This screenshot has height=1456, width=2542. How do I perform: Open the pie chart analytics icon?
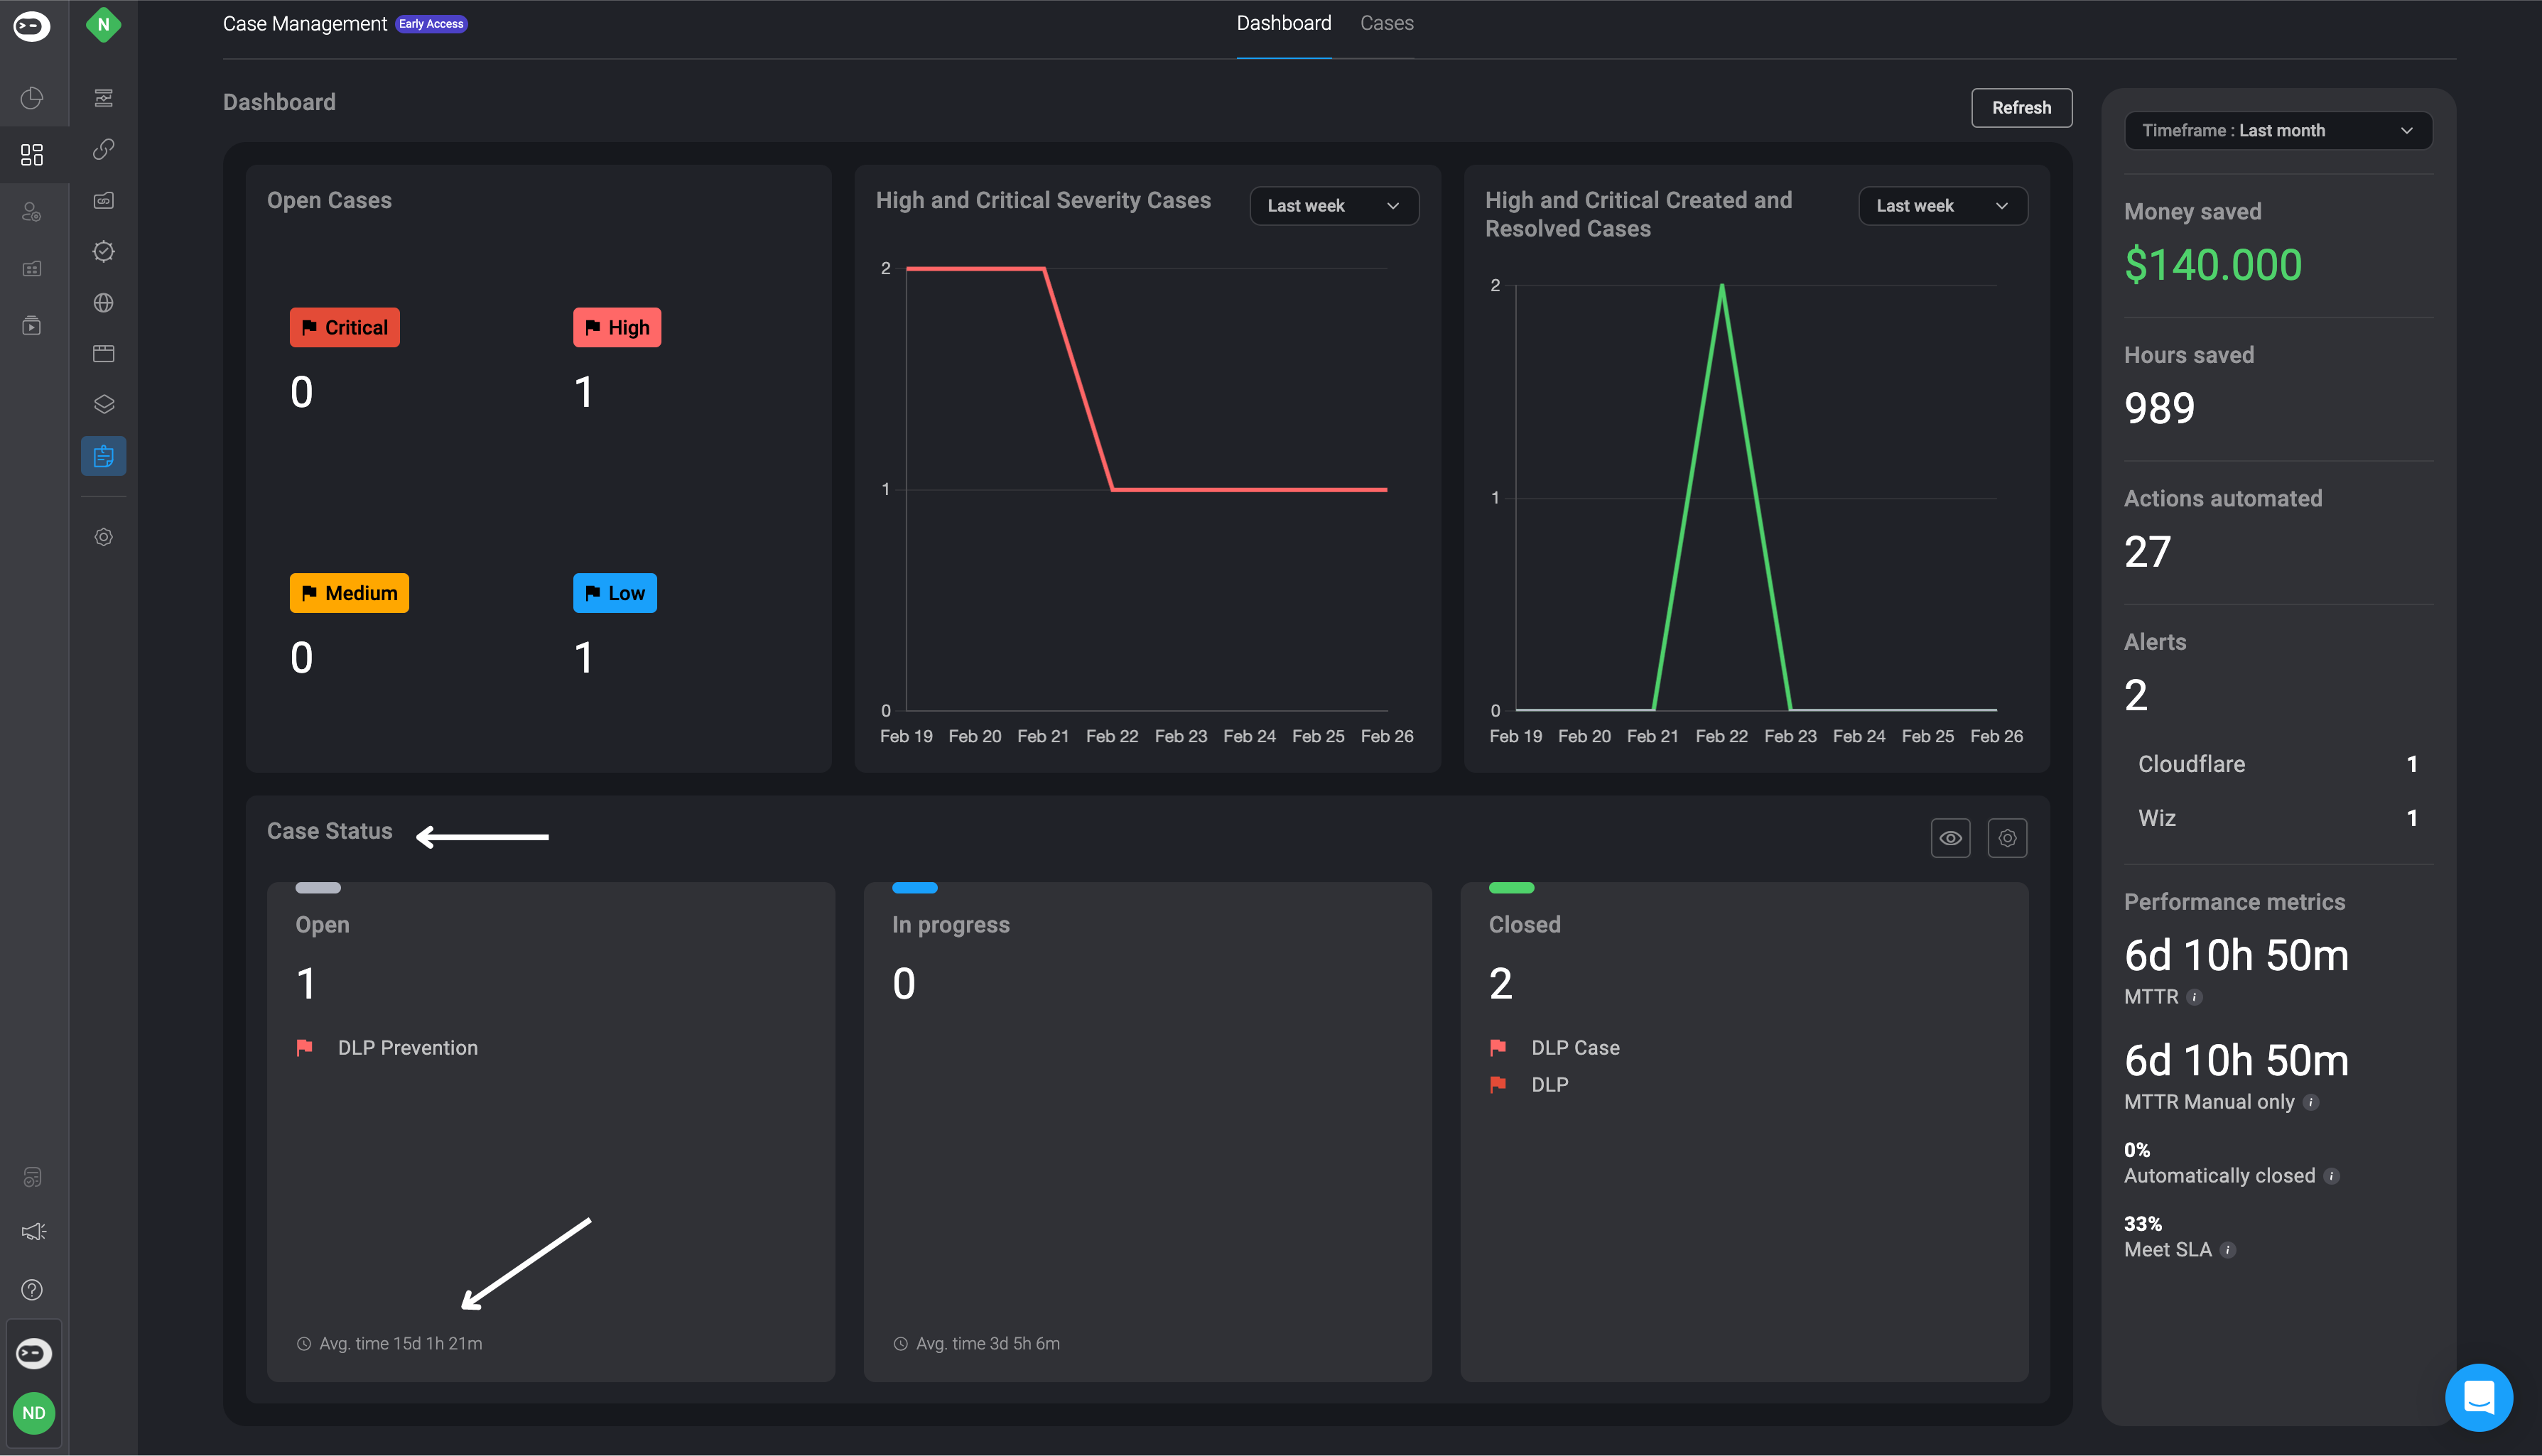[x=32, y=98]
